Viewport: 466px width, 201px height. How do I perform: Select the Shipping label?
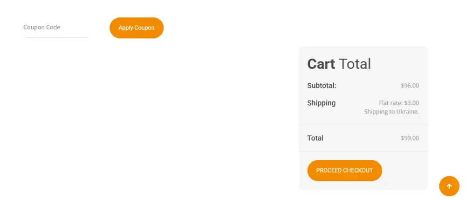click(x=321, y=103)
